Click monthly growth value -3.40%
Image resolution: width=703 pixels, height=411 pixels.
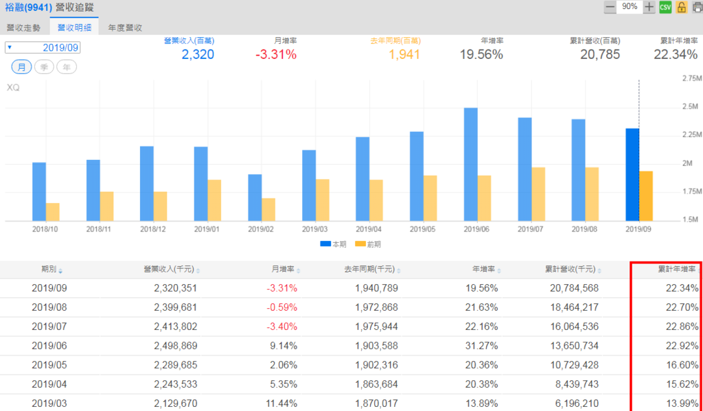(282, 327)
